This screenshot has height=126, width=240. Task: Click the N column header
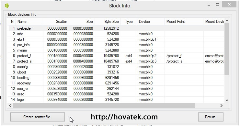tap(12, 22)
